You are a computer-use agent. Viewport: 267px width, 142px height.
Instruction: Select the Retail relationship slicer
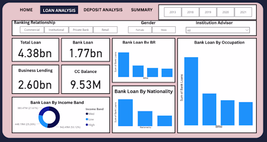pos(105,30)
